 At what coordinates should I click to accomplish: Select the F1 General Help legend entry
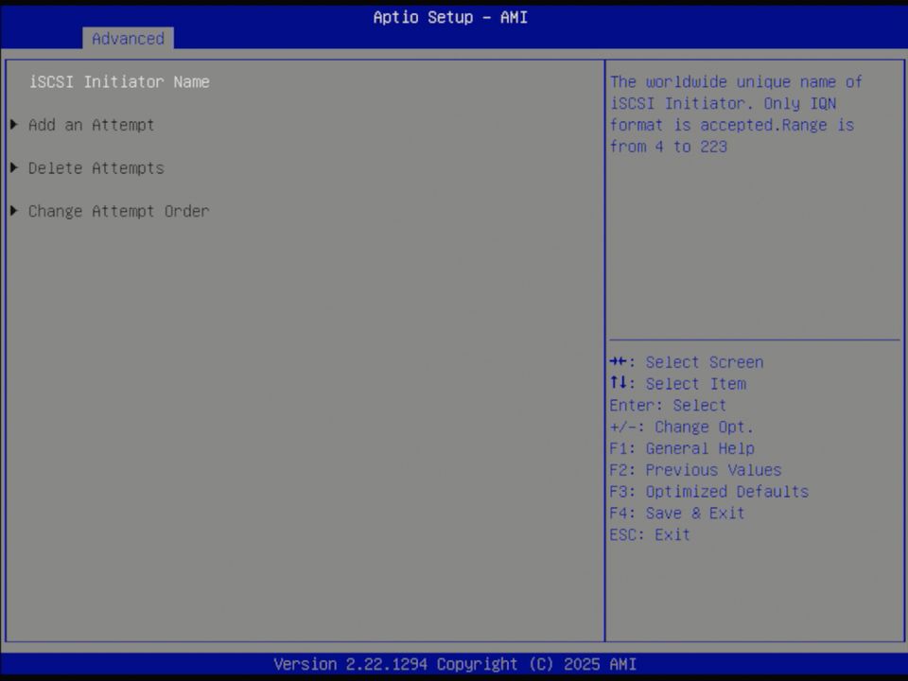[681, 448]
